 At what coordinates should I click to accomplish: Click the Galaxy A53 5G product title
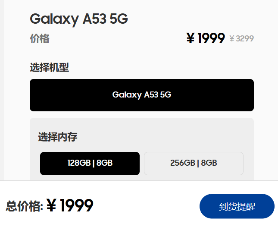coord(78,19)
